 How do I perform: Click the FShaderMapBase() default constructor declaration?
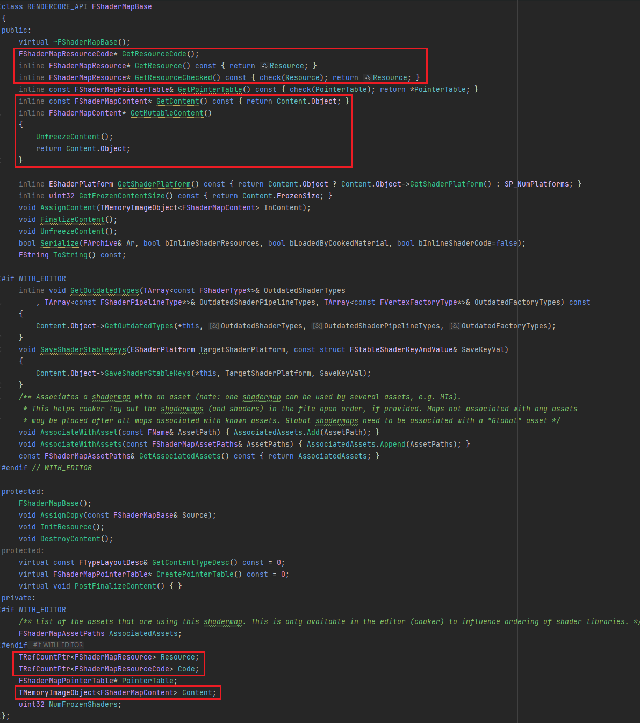pos(55,503)
